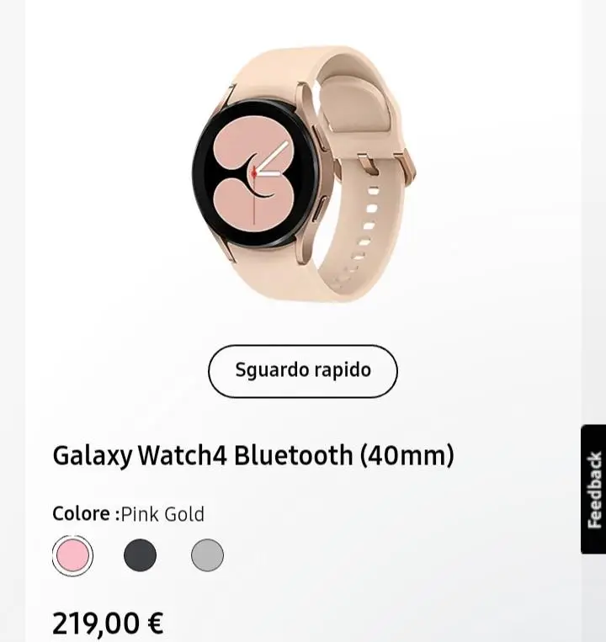606x642 pixels.
Task: Open Galaxy Watch4 Bluetooth (40mm) product title
Action: 253,455
